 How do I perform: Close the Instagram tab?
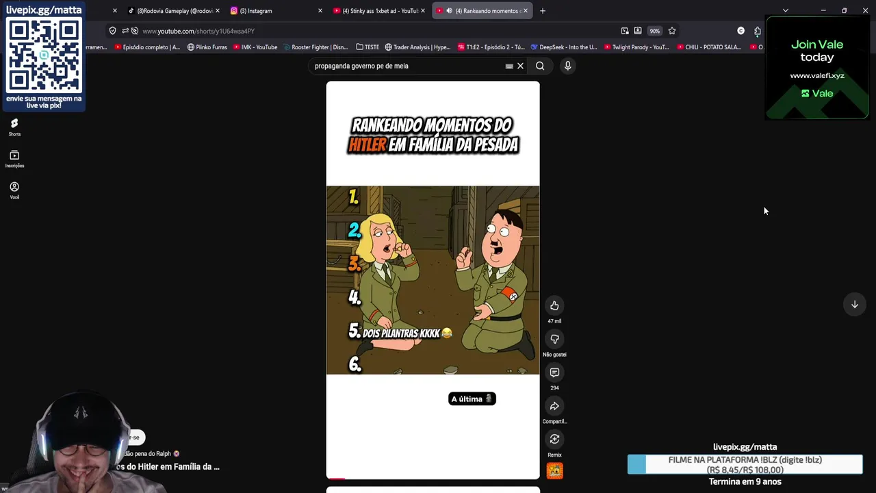click(320, 11)
